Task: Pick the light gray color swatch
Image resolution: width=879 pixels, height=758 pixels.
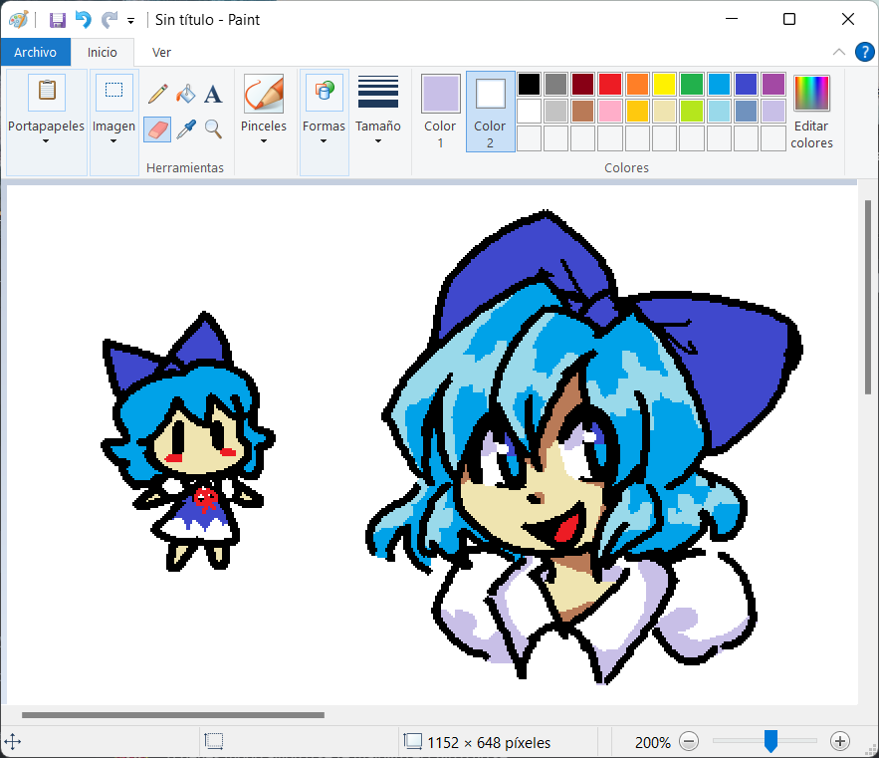Action: point(556,112)
